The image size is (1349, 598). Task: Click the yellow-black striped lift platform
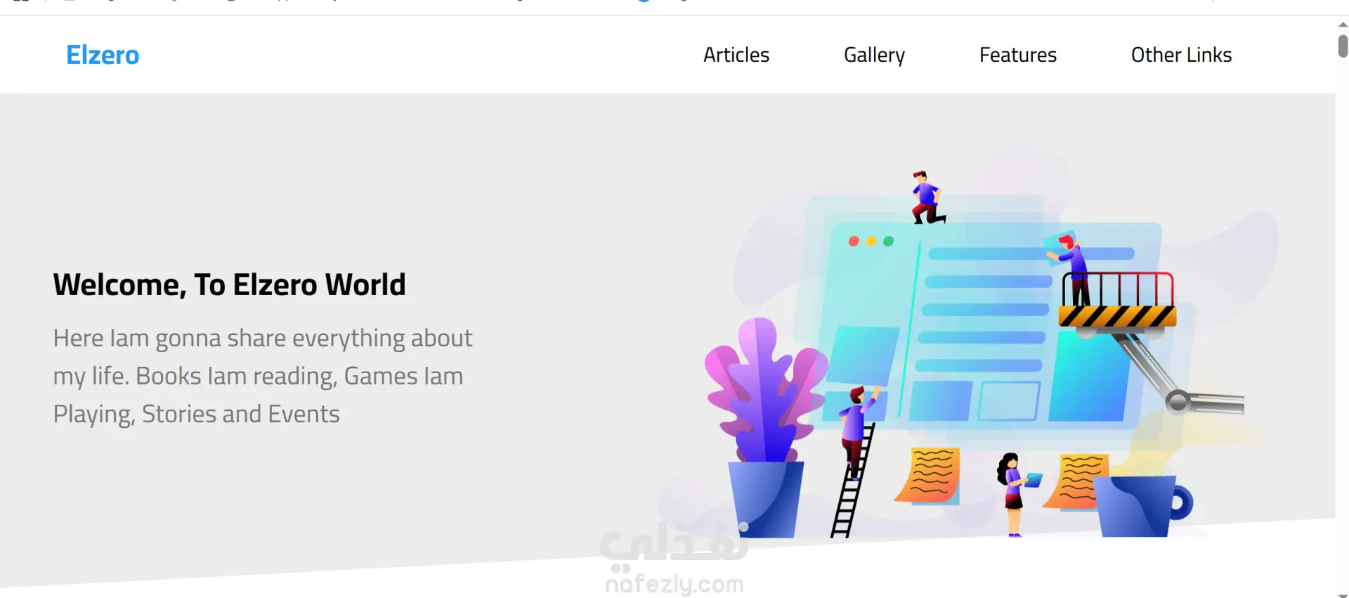pos(1117,316)
